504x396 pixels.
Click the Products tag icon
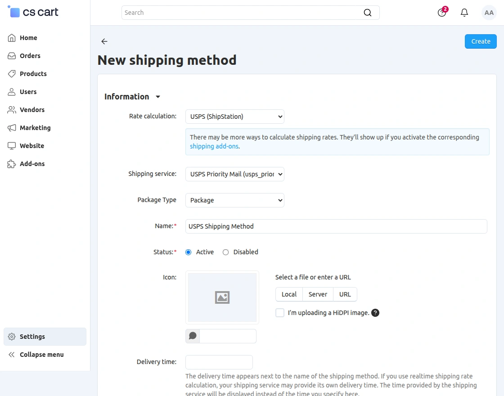pos(12,74)
